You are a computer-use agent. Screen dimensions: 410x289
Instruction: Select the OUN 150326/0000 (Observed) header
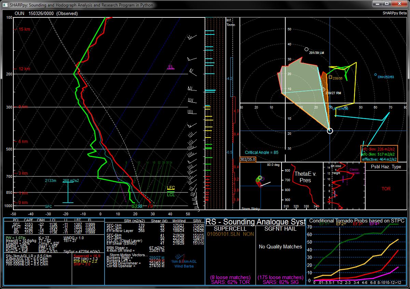coord(46,13)
